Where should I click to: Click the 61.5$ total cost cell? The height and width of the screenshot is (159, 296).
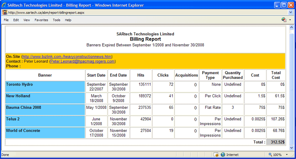(276, 98)
